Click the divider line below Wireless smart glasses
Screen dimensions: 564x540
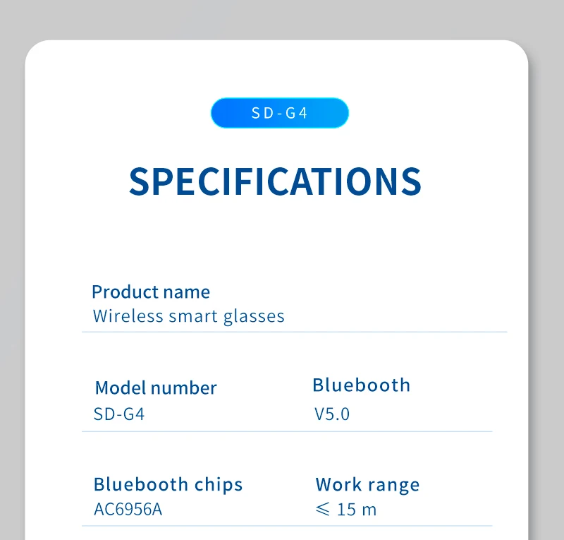pyautogui.click(x=294, y=332)
